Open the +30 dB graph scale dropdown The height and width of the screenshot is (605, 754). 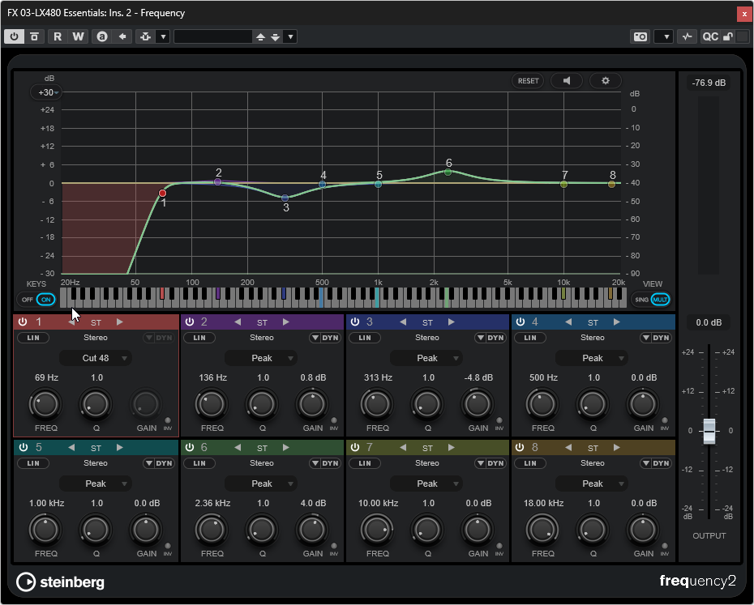point(47,92)
